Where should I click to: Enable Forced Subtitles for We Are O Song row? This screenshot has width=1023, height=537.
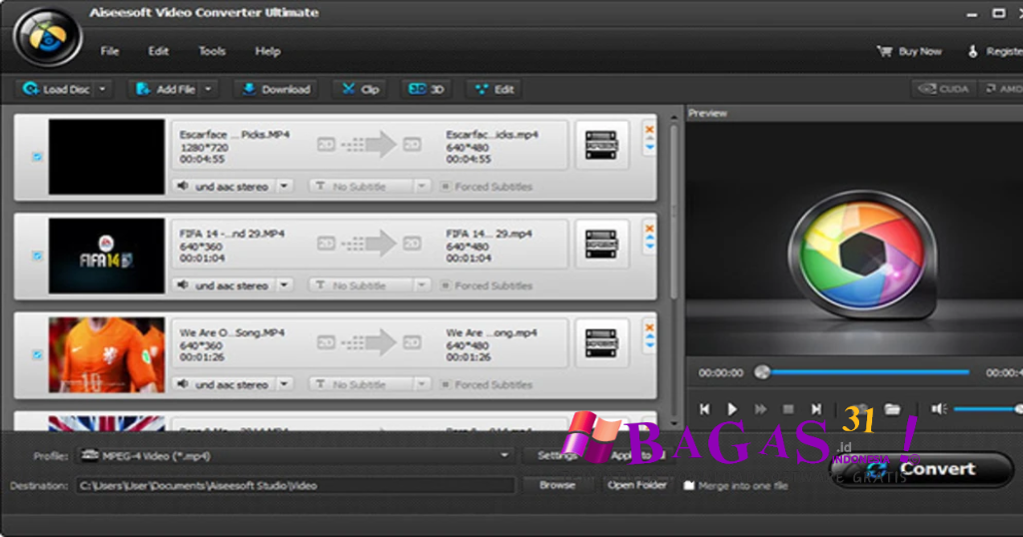(x=446, y=384)
